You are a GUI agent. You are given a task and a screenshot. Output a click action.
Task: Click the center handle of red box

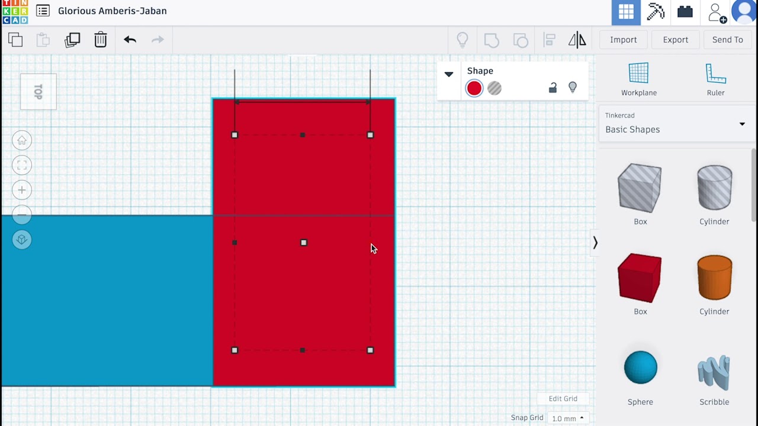point(304,243)
